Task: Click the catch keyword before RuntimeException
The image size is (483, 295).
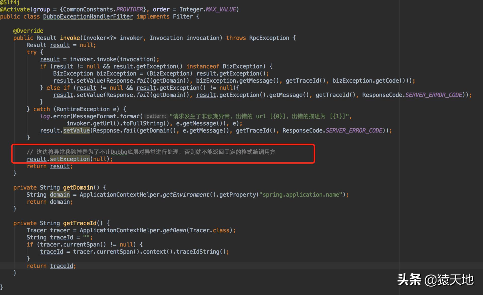Action: [42, 109]
